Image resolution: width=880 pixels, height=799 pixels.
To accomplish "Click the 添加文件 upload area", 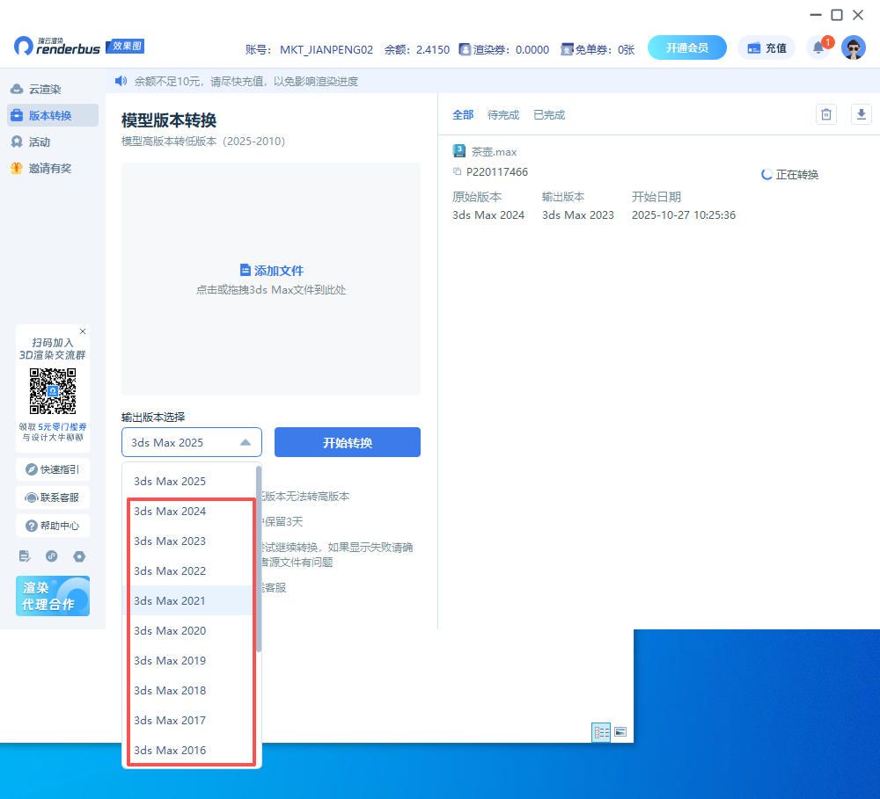I will pos(271,278).
